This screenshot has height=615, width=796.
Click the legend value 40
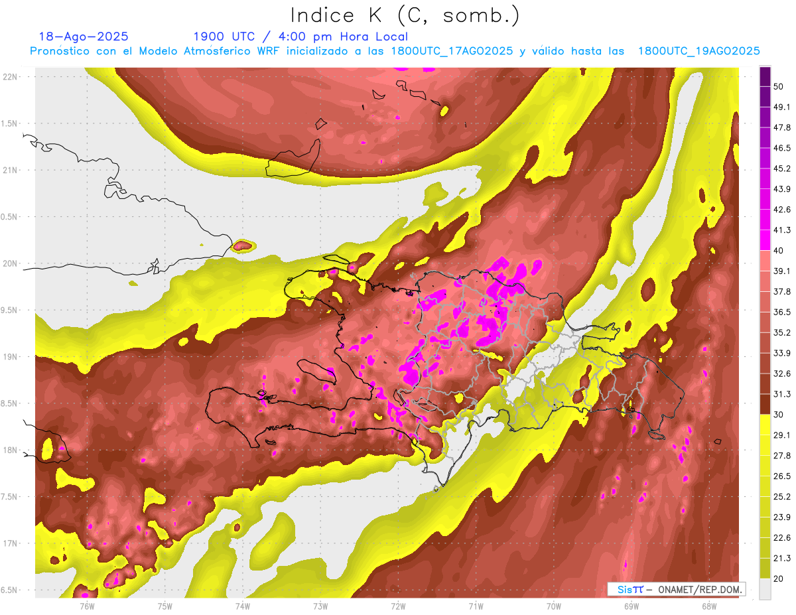pos(778,251)
